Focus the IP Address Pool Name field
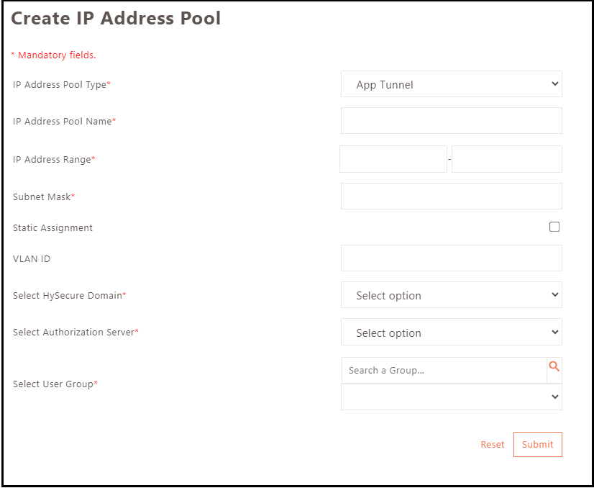 451,121
